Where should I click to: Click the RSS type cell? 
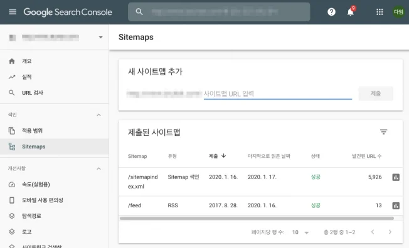(x=173, y=205)
